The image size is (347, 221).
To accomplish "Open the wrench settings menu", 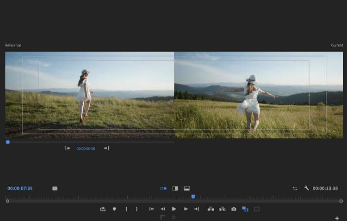I will [306, 188].
